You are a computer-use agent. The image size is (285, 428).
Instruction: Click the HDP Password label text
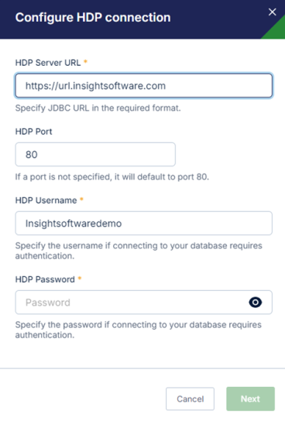click(x=45, y=279)
